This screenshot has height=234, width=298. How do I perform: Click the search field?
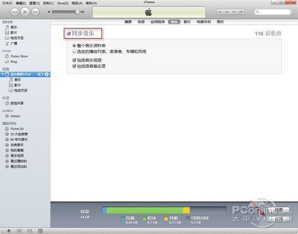(272, 12)
